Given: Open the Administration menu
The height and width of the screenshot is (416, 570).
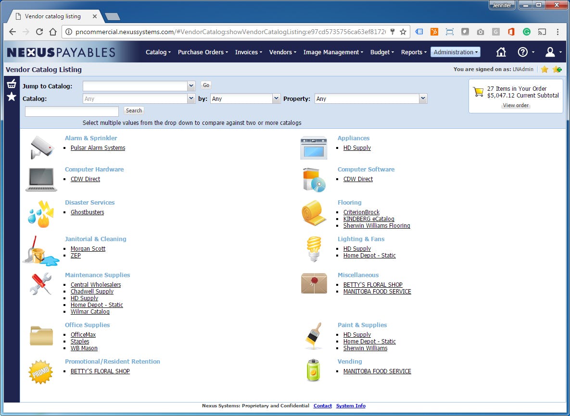Looking at the screenshot, I should click(x=456, y=52).
